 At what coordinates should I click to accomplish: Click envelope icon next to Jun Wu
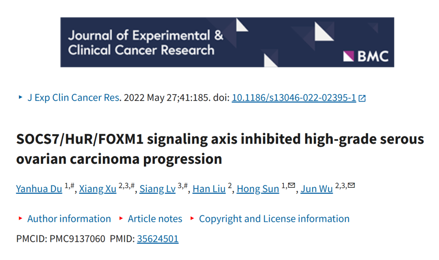point(351,185)
